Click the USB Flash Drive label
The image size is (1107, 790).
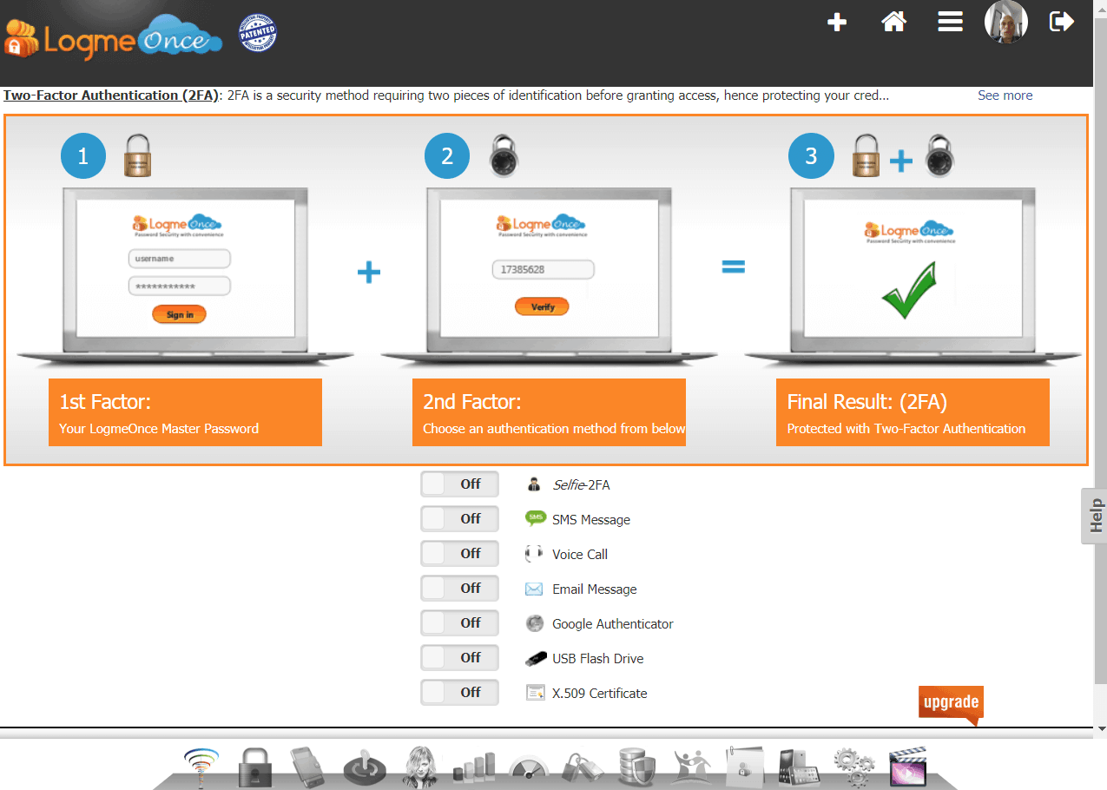pos(598,659)
